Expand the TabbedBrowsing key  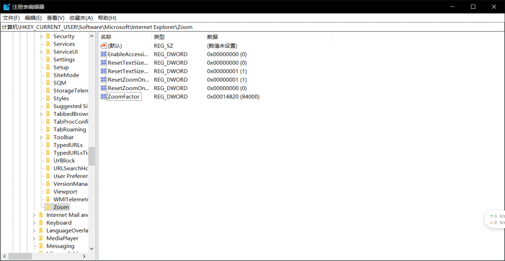pos(41,114)
